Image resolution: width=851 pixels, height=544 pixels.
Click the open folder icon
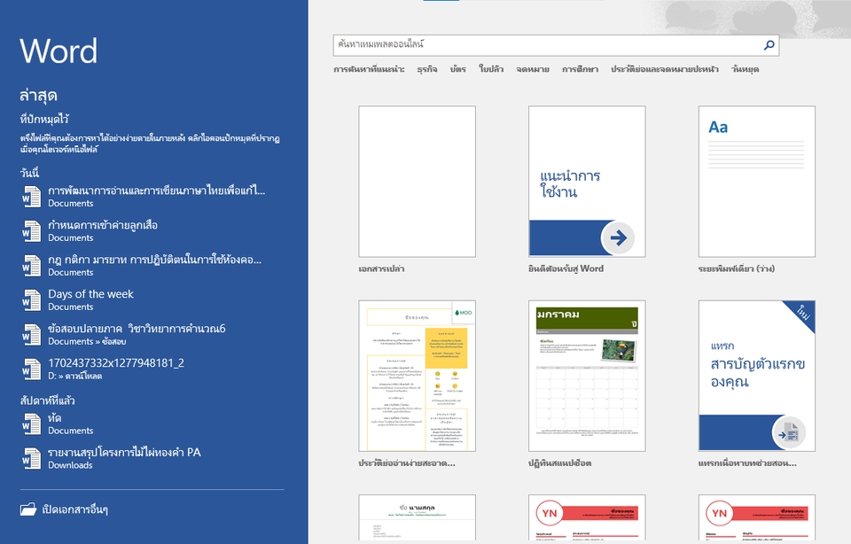coord(28,509)
